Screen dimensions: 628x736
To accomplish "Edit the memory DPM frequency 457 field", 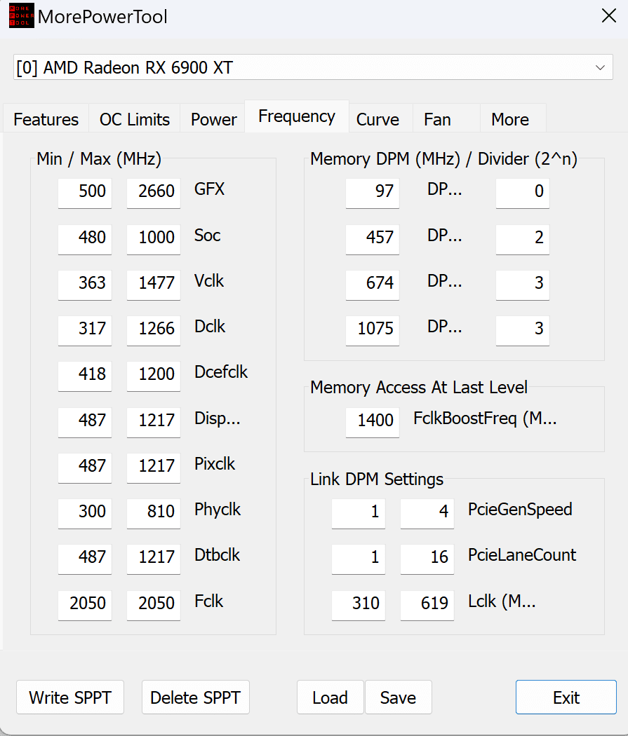I will point(373,238).
